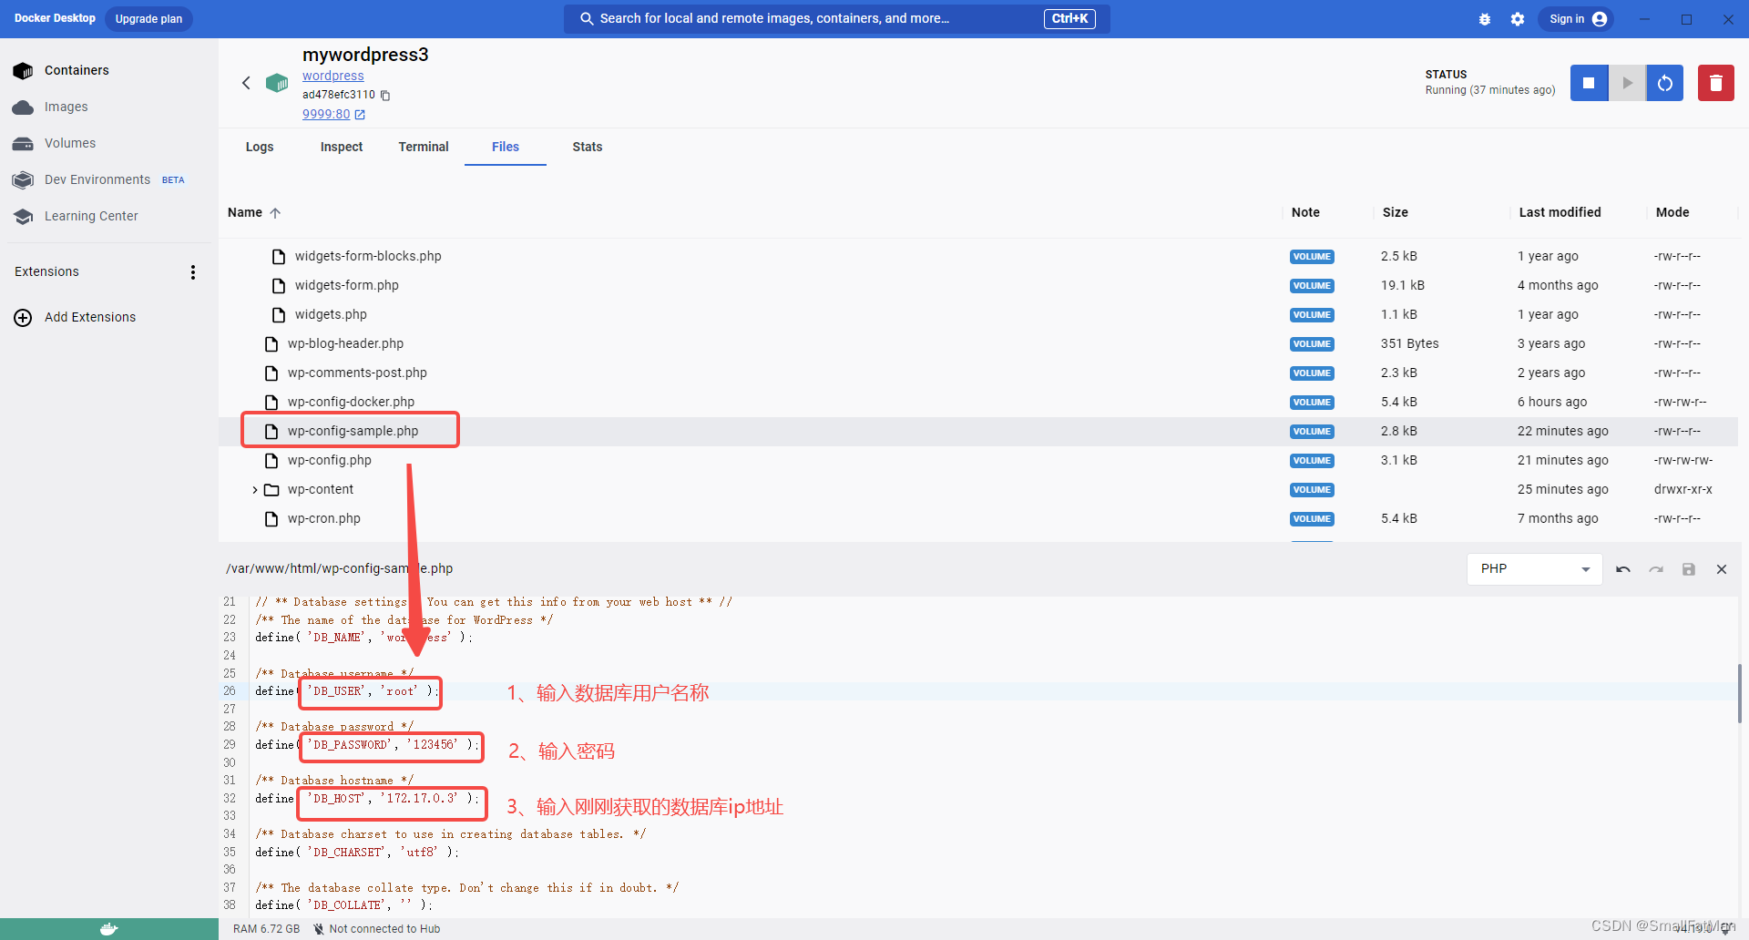This screenshot has height=940, width=1749.
Task: Place cursor on DB_CHARSET define line
Action: [x=357, y=853]
